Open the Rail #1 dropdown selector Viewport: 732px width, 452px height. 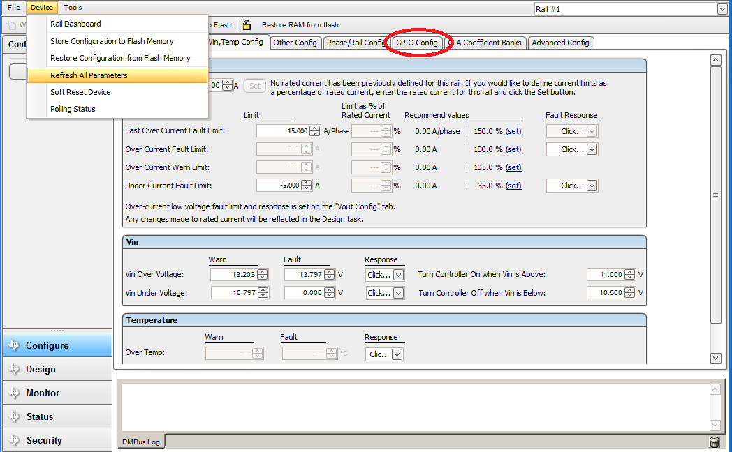point(722,9)
